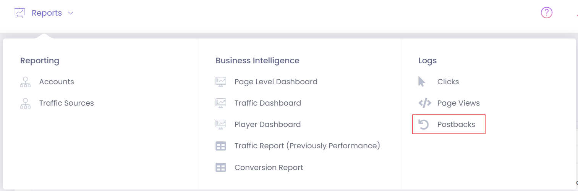
Task: Click the Traffic Dashboard monitor icon
Action: 221,103
